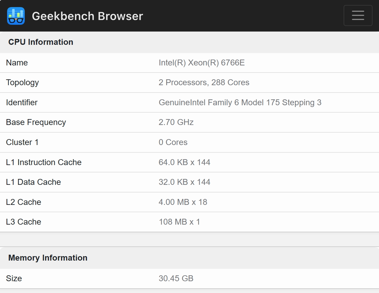The width and height of the screenshot is (379, 293).
Task: Select the 0 Cores value
Action: coord(173,142)
